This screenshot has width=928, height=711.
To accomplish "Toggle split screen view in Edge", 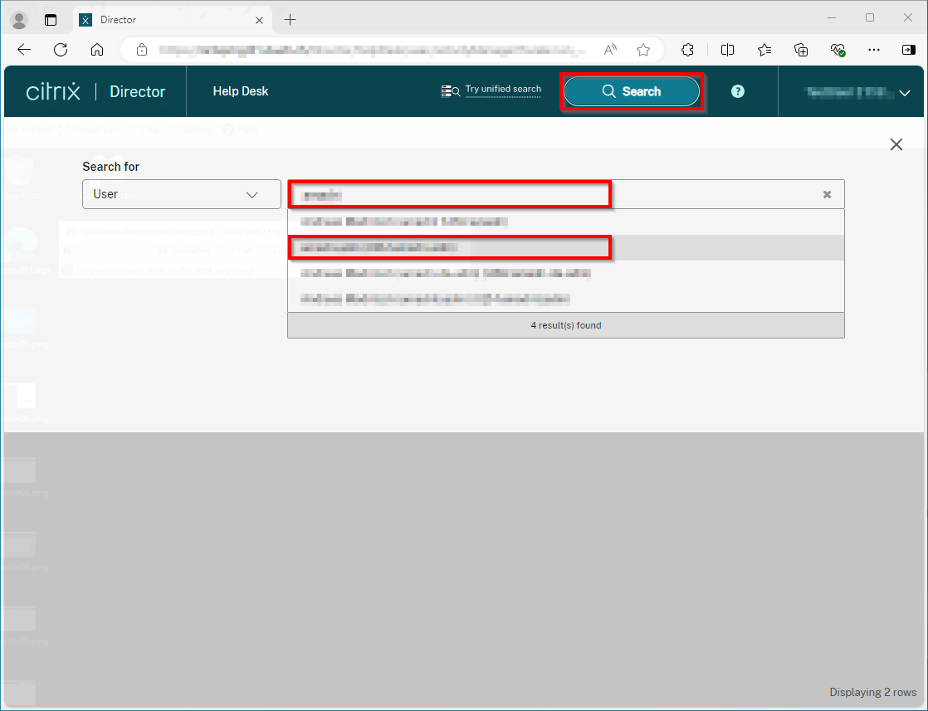I will (727, 50).
